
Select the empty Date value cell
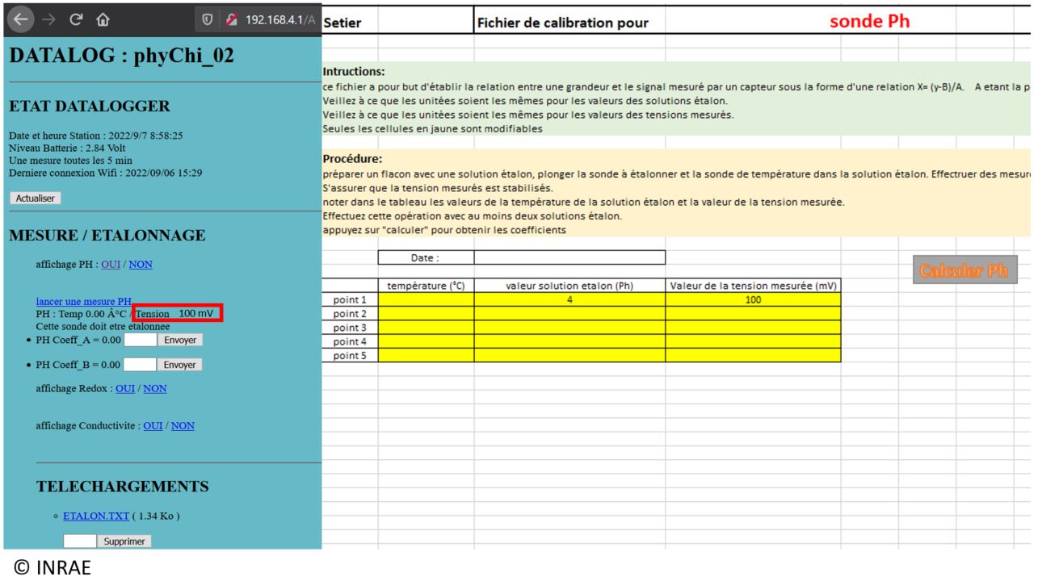(569, 257)
